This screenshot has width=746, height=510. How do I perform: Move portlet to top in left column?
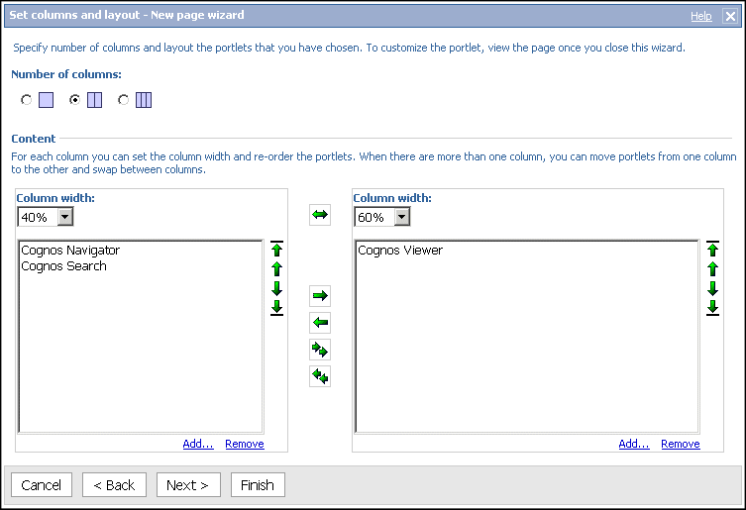pyautogui.click(x=276, y=249)
